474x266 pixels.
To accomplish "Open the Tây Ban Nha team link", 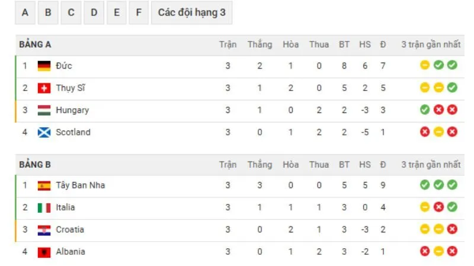I will click(x=81, y=185).
